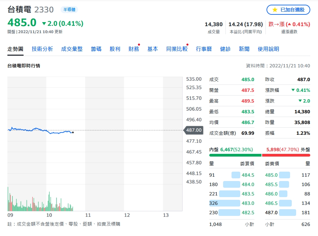This screenshot has height=236, width=318.
Task: Click the 跌→漲 consecutive trend indicator
Action: [289, 24]
